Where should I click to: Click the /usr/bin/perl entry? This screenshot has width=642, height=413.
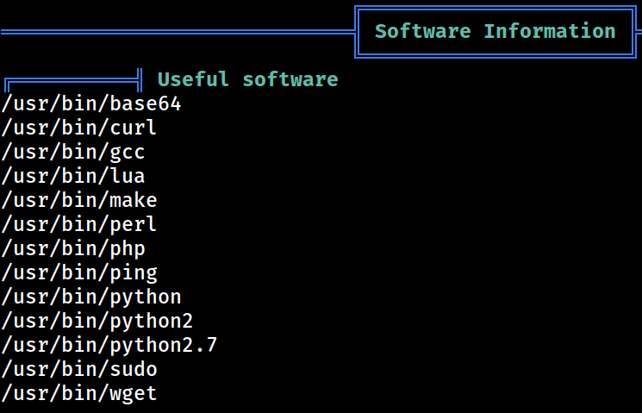[x=79, y=224]
